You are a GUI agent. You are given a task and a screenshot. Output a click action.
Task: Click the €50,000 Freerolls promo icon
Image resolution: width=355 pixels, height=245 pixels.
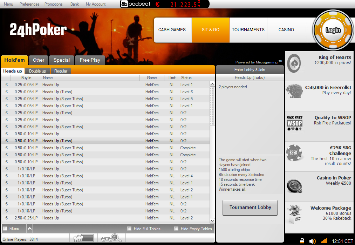[x=294, y=91]
